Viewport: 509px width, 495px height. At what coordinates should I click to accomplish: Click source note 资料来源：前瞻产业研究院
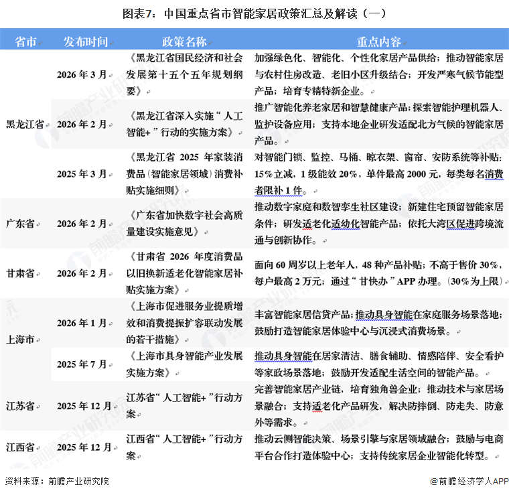(57, 481)
